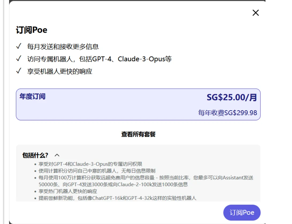Select the 年度订阅 plan card
The width and height of the screenshot is (292, 224).
pos(138,104)
